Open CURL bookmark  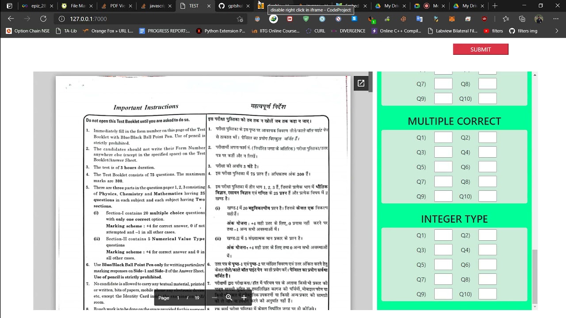coord(316,31)
